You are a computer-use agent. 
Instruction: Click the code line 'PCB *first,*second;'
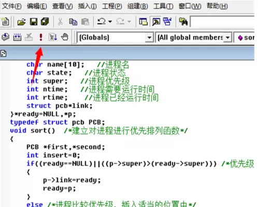click(x=66, y=147)
